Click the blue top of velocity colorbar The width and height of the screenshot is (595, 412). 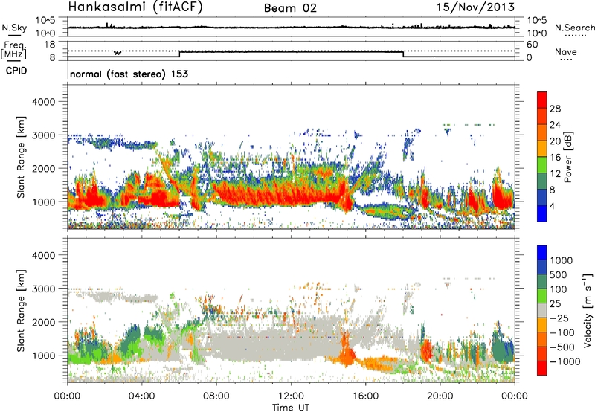click(542, 253)
